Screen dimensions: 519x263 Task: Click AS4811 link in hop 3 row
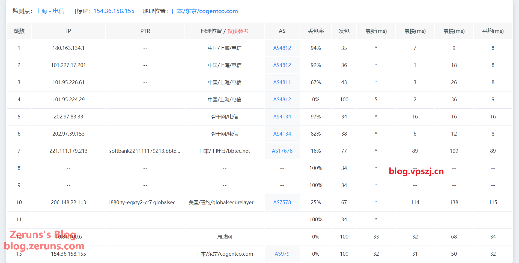click(282, 82)
